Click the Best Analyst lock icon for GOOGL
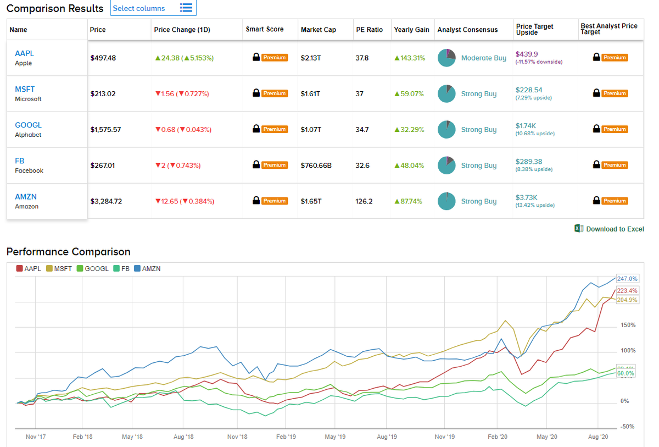This screenshot has width=659, height=447. (x=596, y=129)
